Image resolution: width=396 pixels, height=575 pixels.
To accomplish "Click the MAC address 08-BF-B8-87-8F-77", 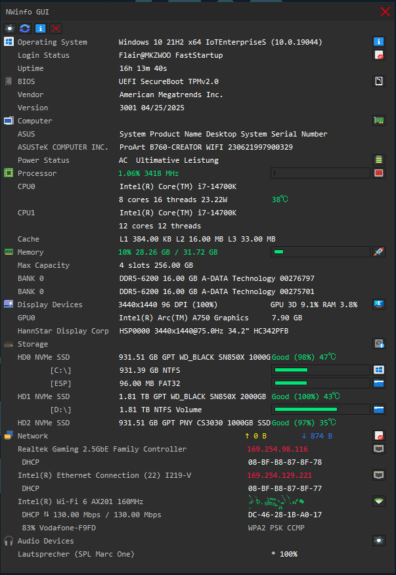I will (285, 488).
